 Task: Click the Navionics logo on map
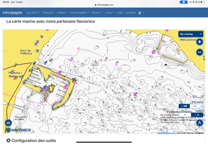point(18,130)
